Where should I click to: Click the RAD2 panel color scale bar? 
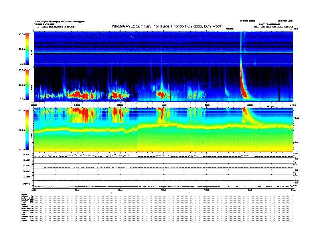pos(27,49)
